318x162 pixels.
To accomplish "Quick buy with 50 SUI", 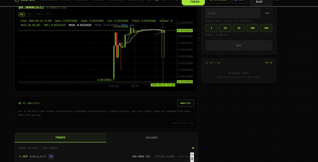I will pos(239,28).
